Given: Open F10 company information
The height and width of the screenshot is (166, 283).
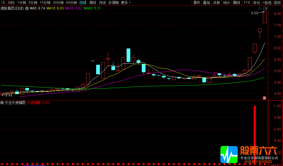Looking at the screenshot, I should [247, 3].
